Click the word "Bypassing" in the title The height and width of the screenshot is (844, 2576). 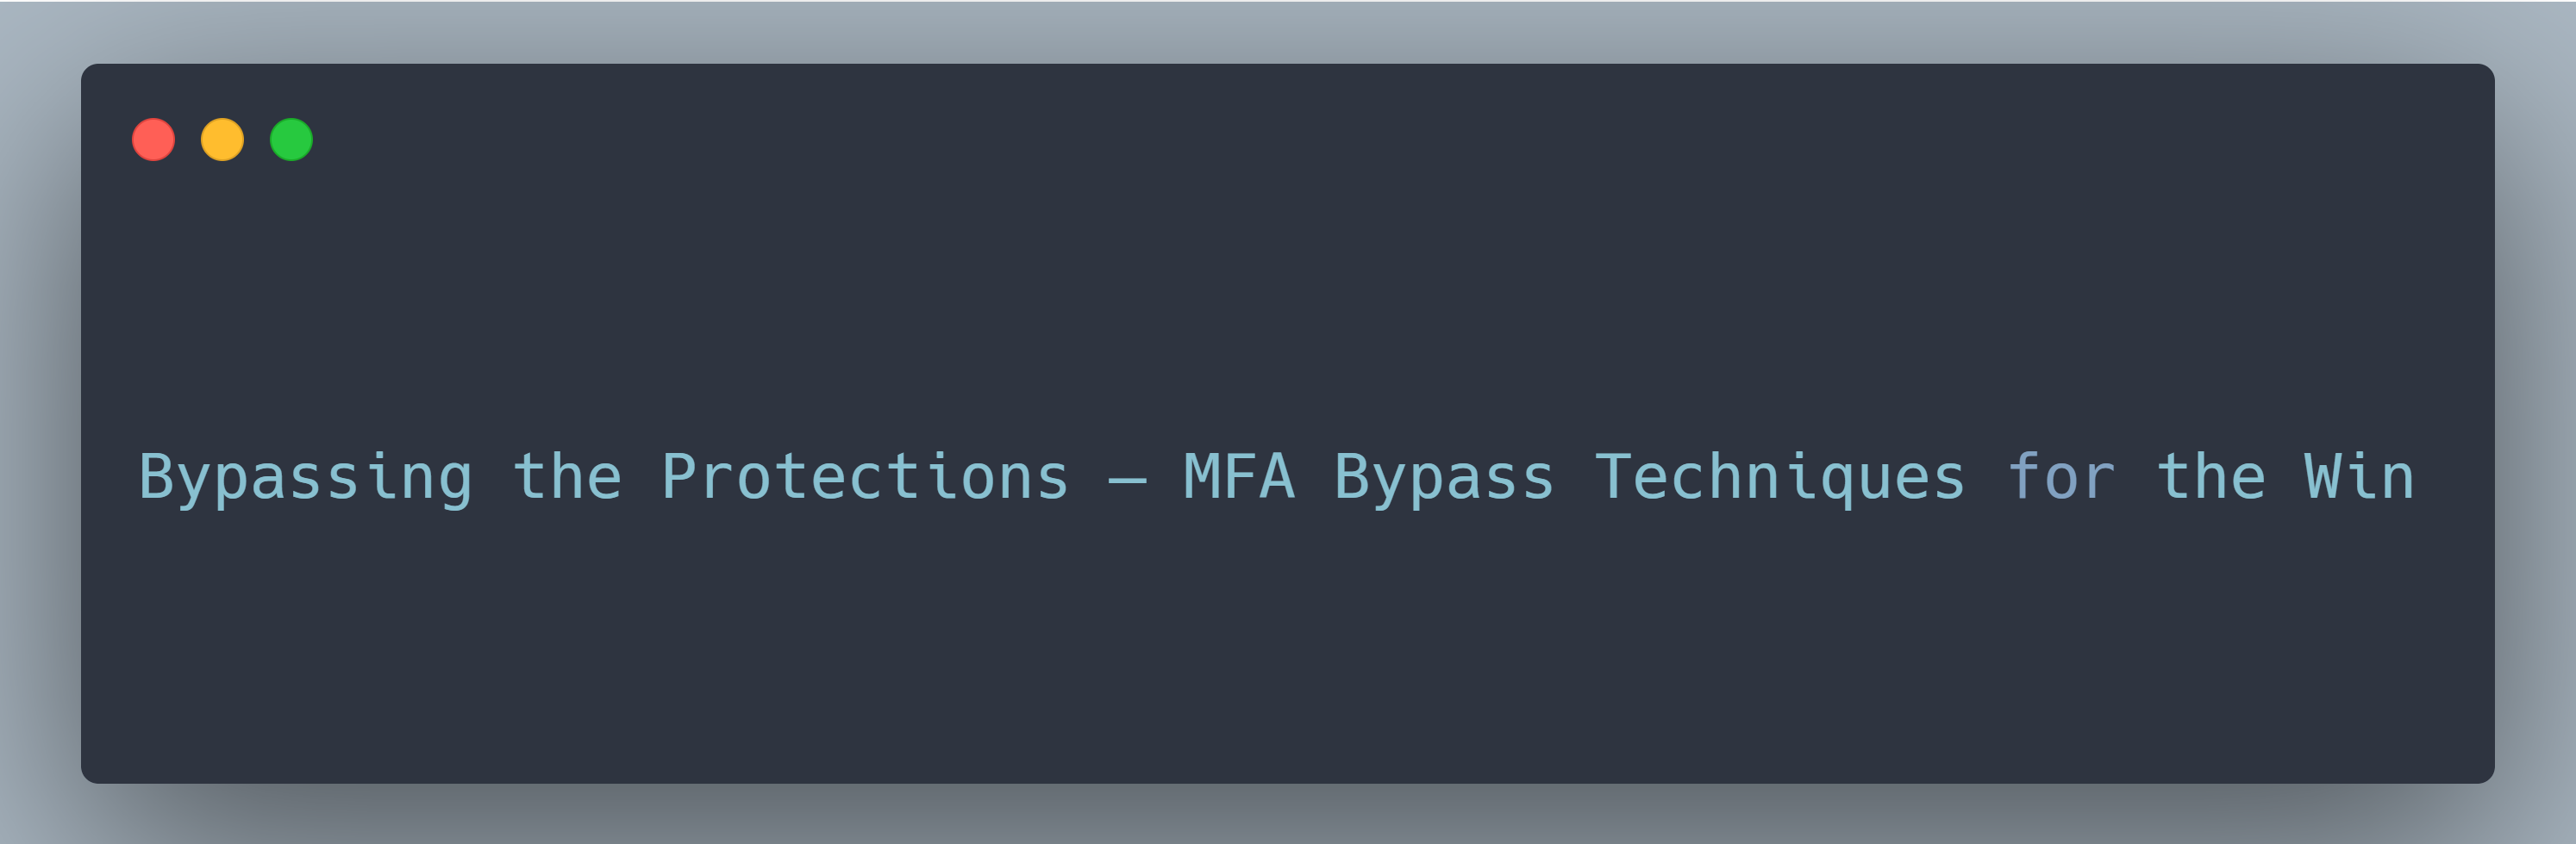click(x=305, y=477)
